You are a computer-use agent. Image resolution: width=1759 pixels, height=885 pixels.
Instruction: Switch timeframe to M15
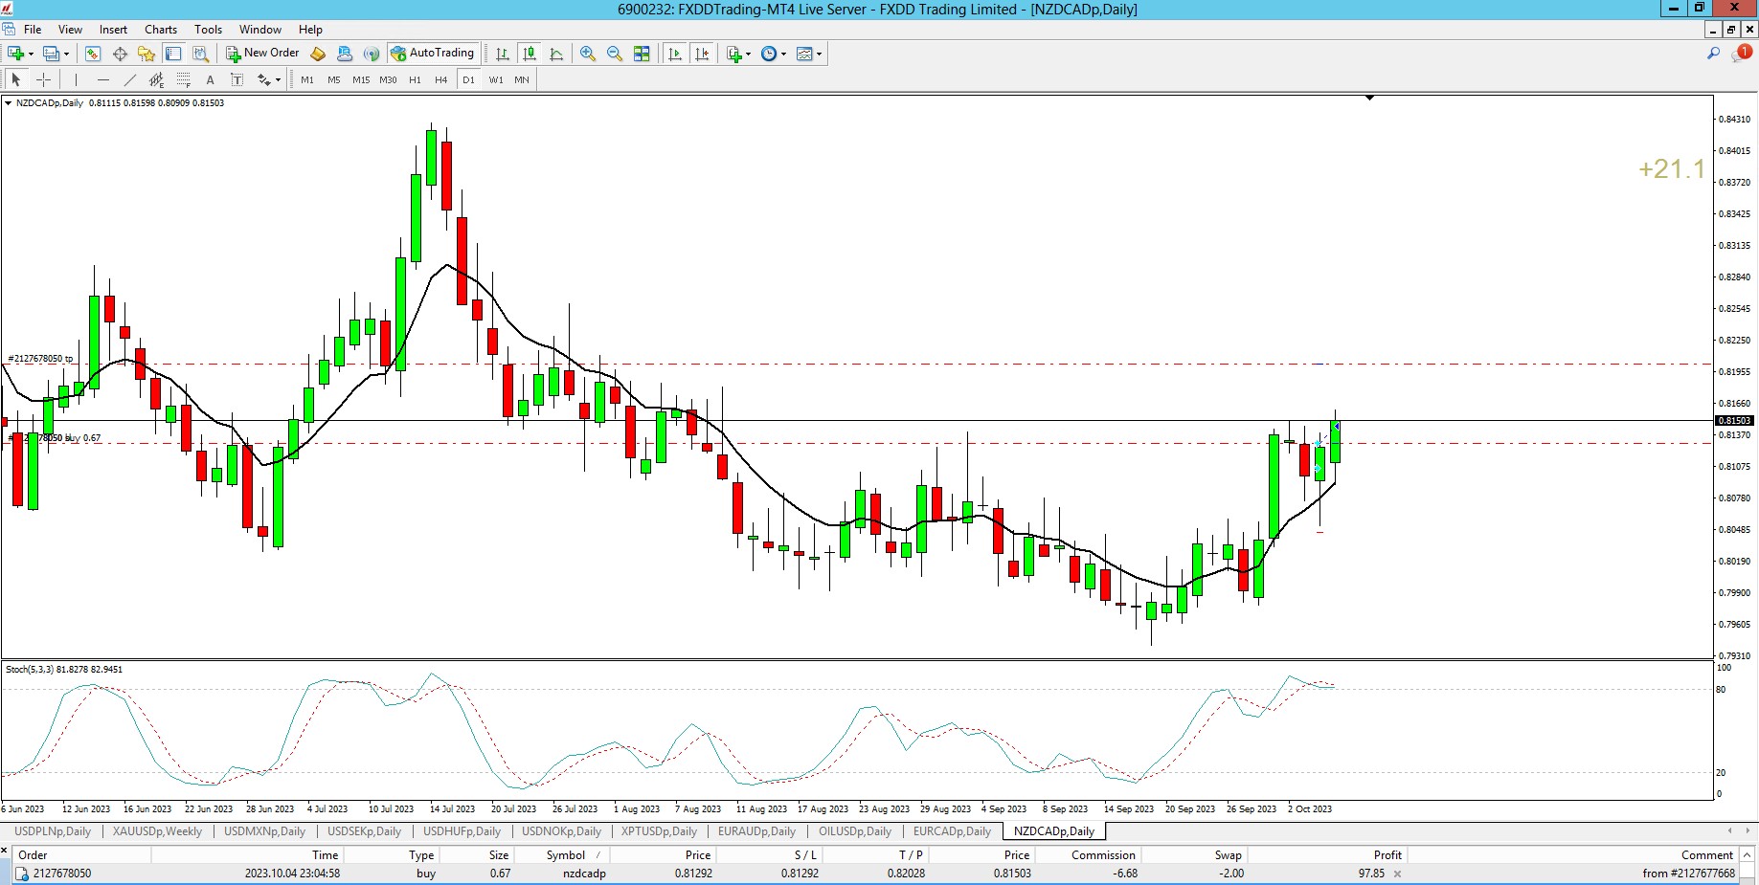361,79
